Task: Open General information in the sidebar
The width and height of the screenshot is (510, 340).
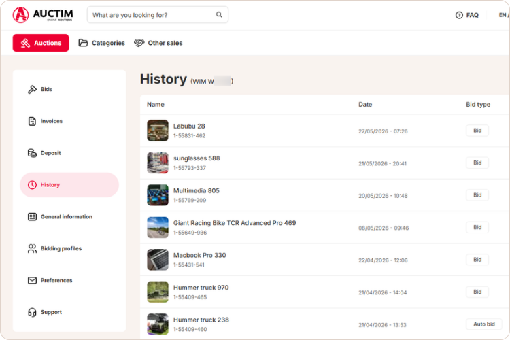Action: (x=69, y=217)
